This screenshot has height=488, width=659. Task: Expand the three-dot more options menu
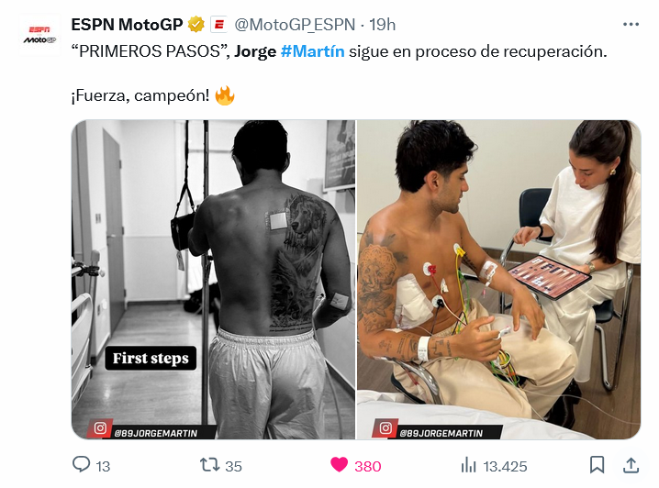[x=631, y=25]
